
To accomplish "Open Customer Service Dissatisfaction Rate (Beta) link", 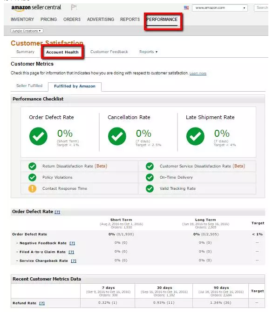I will pyautogui.click(x=202, y=166).
